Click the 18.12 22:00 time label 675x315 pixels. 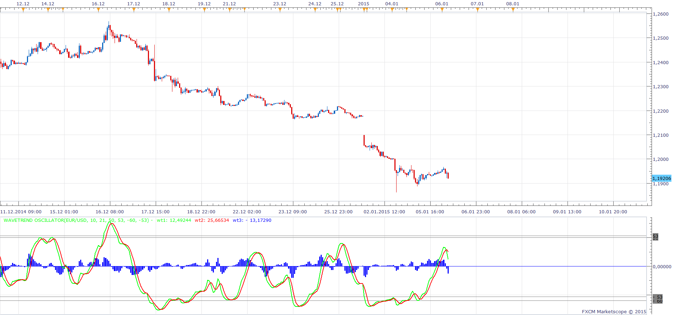coord(201,212)
